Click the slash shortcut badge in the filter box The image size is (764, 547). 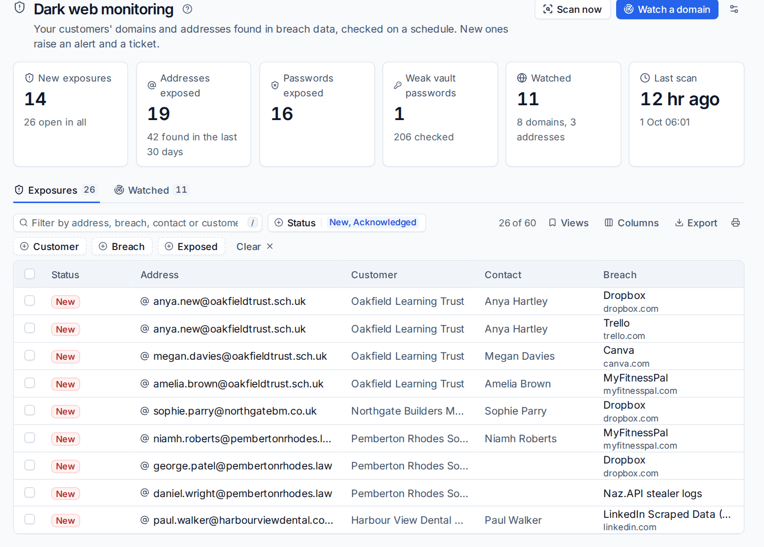tap(253, 223)
